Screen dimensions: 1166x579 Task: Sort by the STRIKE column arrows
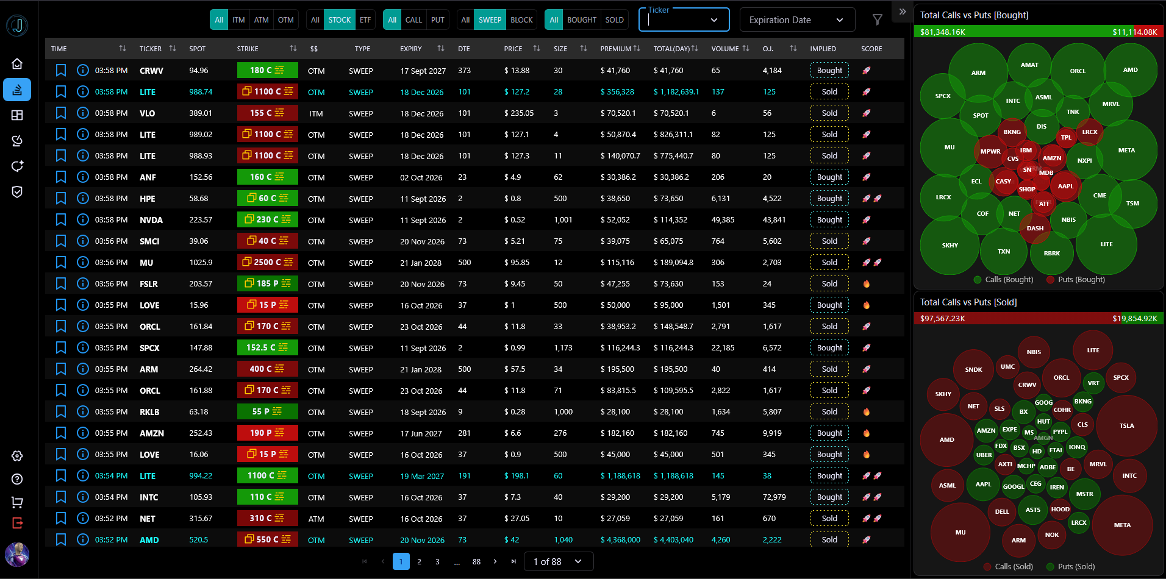pyautogui.click(x=293, y=48)
